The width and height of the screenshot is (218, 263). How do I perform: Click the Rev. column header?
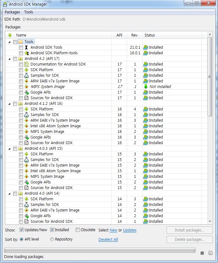pos(135,35)
